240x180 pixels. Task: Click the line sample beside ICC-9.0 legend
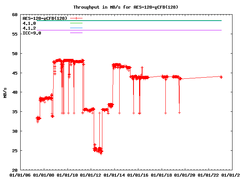pos(76,33)
